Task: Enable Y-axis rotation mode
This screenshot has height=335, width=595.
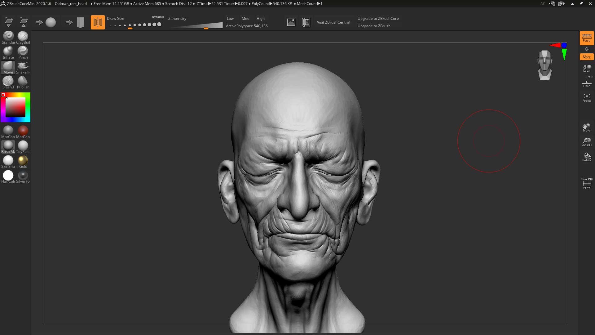Action: [x=587, y=50]
